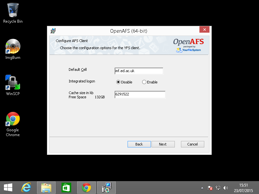Click the Default Cell input field
Screen dimensions: 259x194
point(139,71)
